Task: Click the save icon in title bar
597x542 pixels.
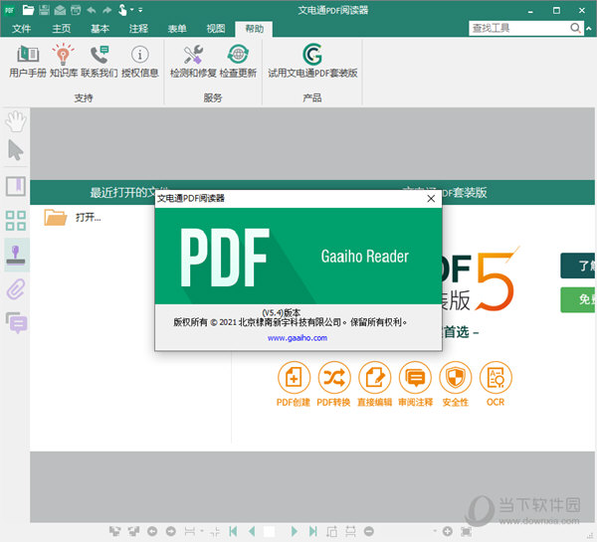Action: point(44,10)
